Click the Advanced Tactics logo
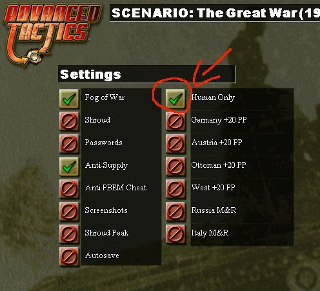This screenshot has height=291, width=320. pyautogui.click(x=52, y=34)
